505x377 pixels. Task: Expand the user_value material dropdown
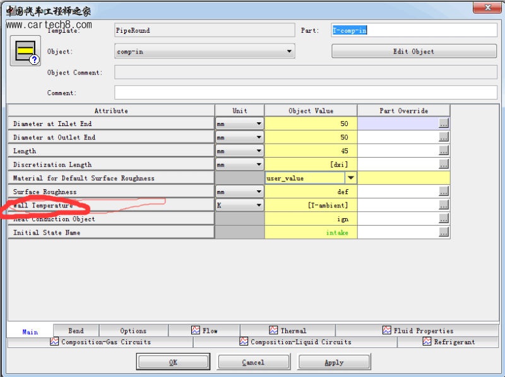(351, 178)
